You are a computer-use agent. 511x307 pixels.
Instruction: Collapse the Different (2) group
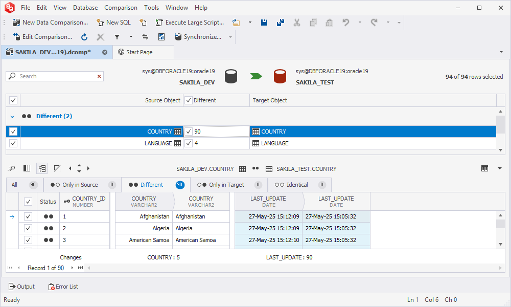12,117
